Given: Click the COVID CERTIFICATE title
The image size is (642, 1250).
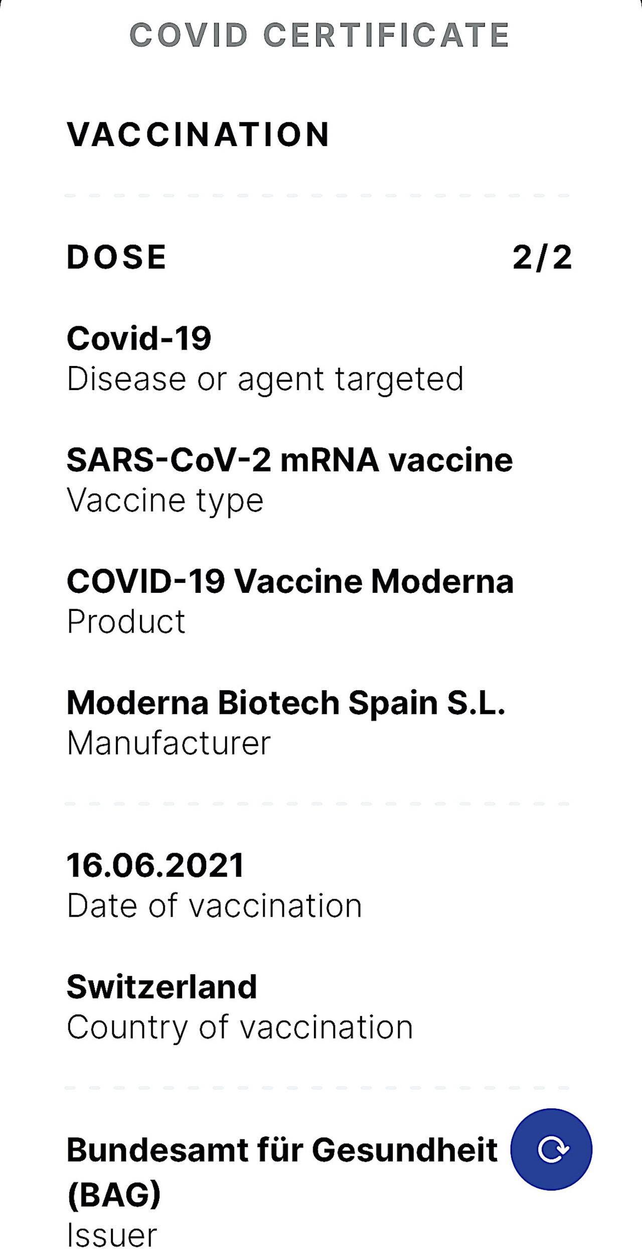Looking at the screenshot, I should pos(319,35).
